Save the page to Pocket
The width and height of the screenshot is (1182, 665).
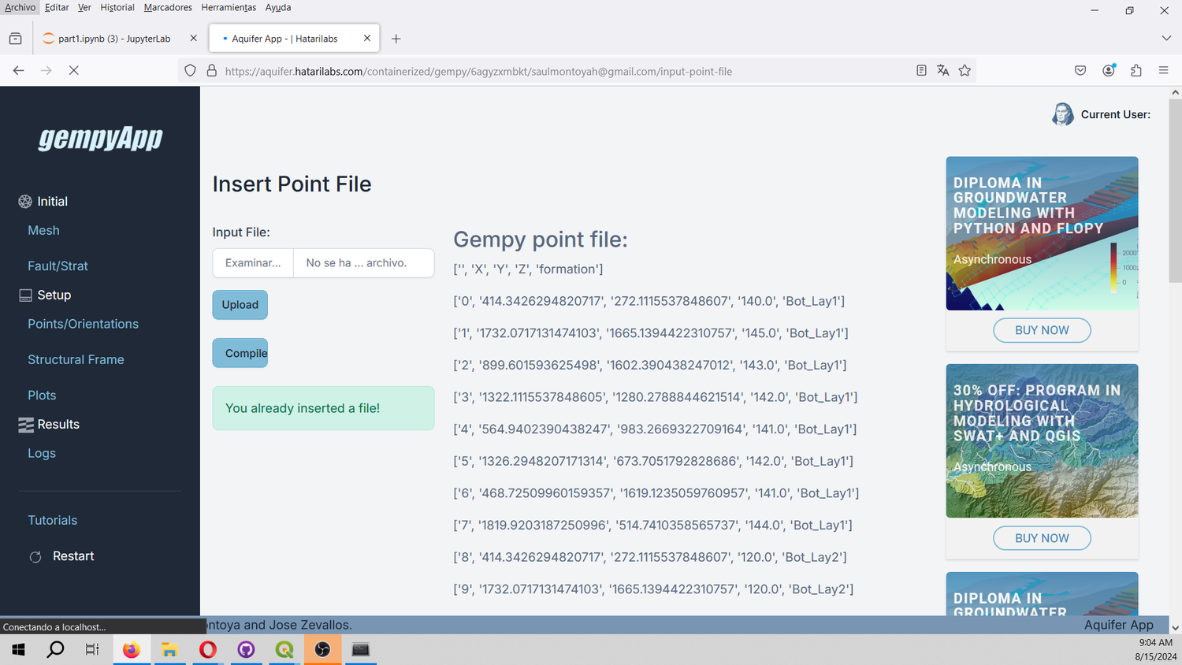click(1080, 70)
